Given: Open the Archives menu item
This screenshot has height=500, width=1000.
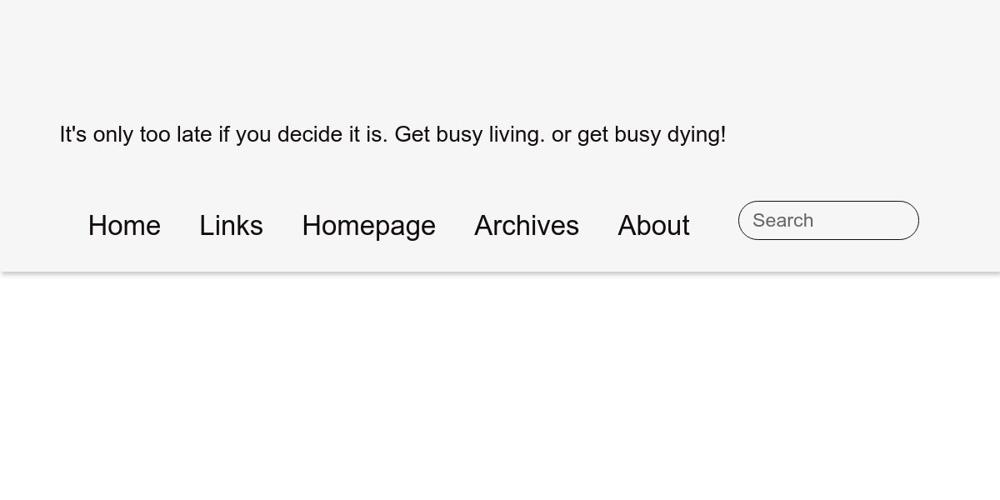Looking at the screenshot, I should [527, 226].
